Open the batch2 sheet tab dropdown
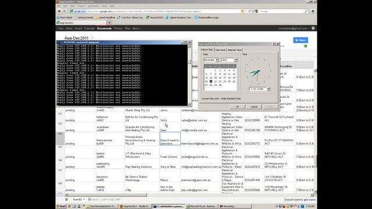 84,200
